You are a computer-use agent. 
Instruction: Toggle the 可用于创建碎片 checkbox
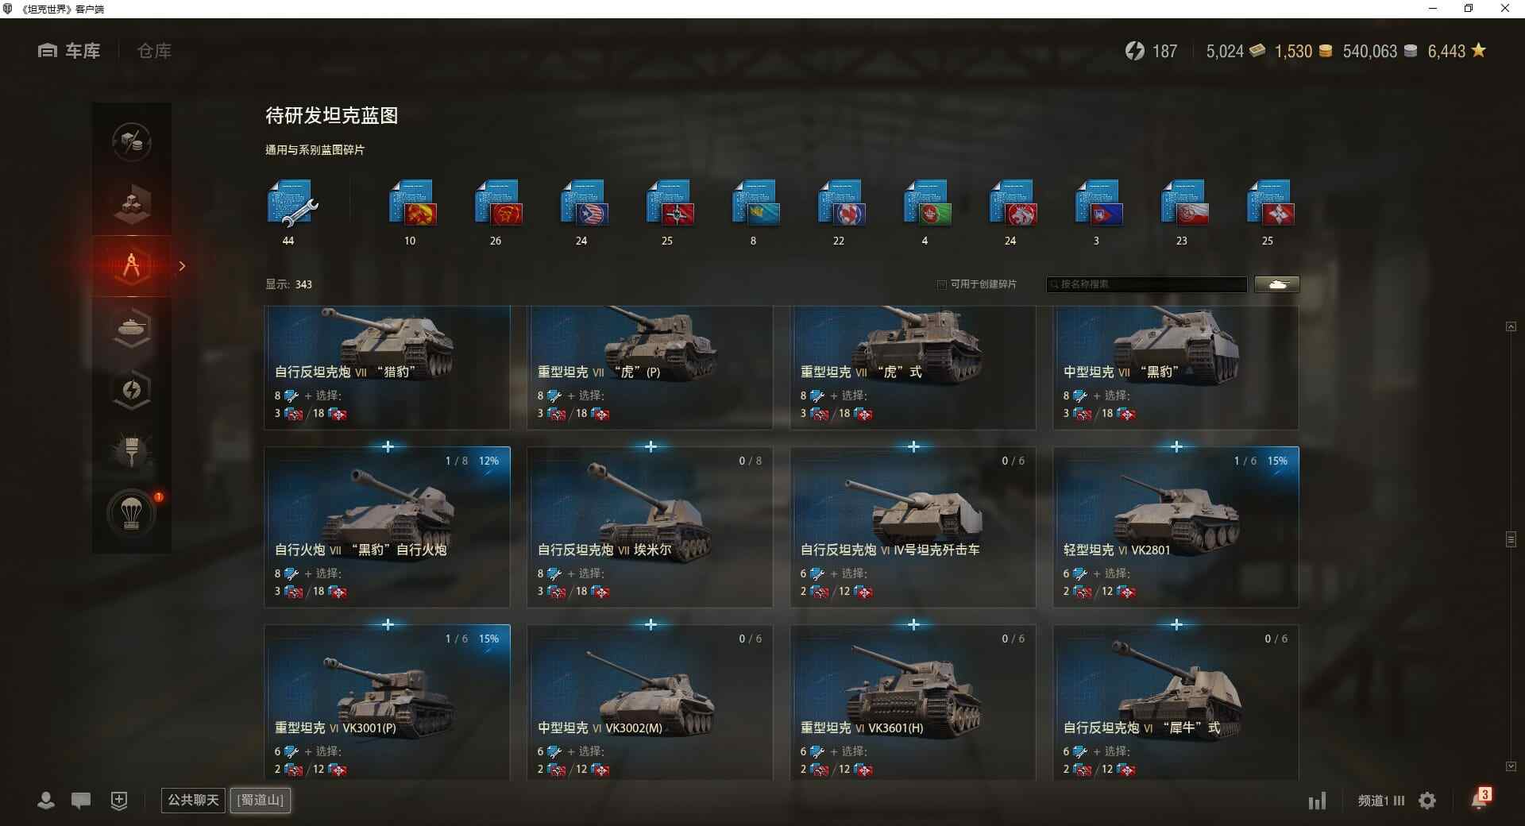[x=942, y=284]
